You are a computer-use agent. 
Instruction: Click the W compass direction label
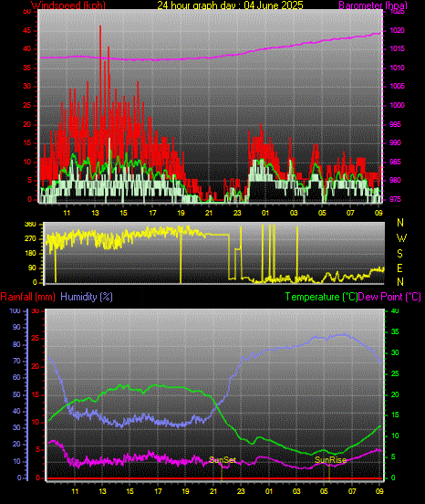point(401,238)
